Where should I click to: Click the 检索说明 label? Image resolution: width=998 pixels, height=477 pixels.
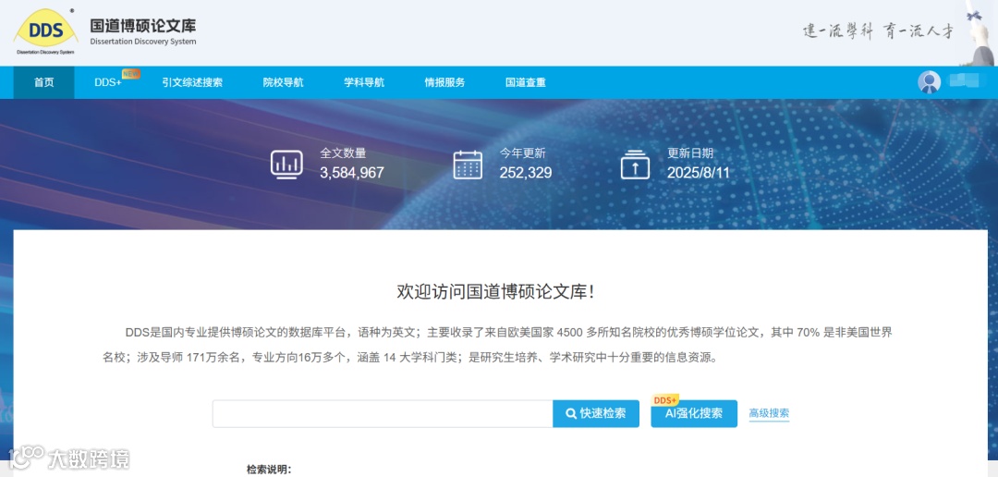click(x=269, y=470)
